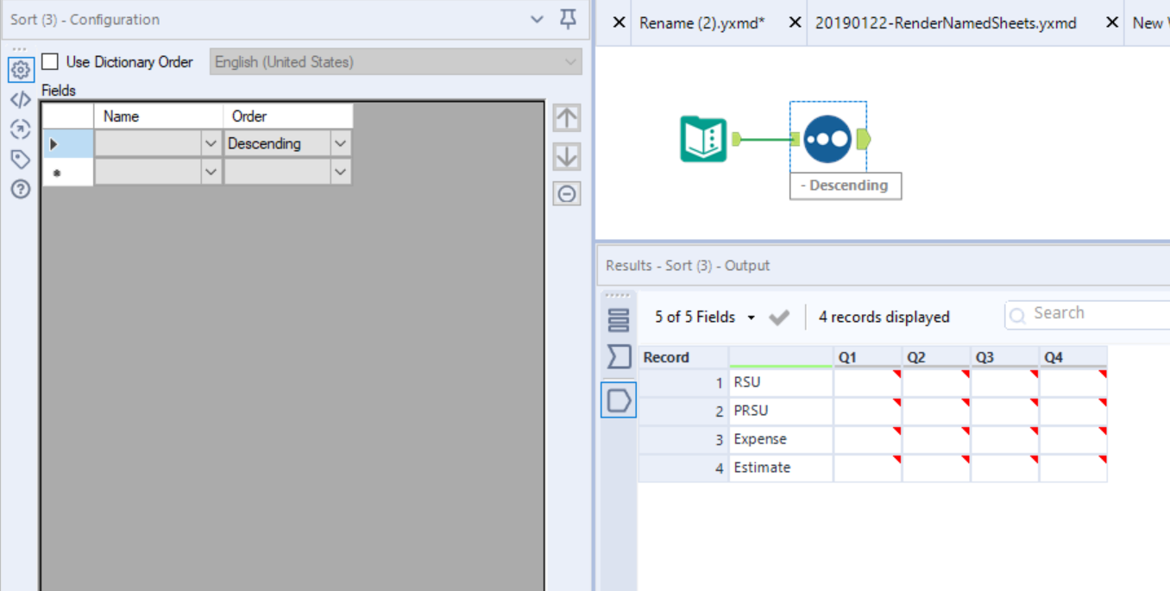Toggle the pin on the Configuration panel
This screenshot has width=1170, height=591.
coord(567,18)
